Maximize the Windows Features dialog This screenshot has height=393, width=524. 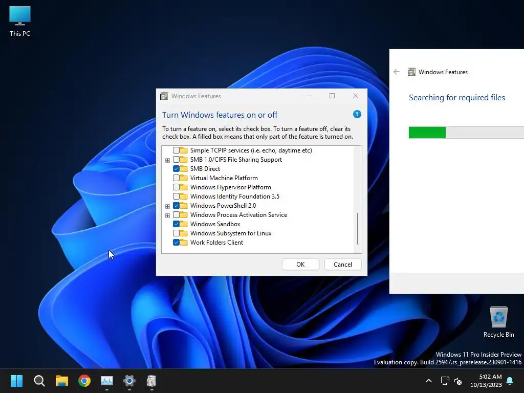332,96
